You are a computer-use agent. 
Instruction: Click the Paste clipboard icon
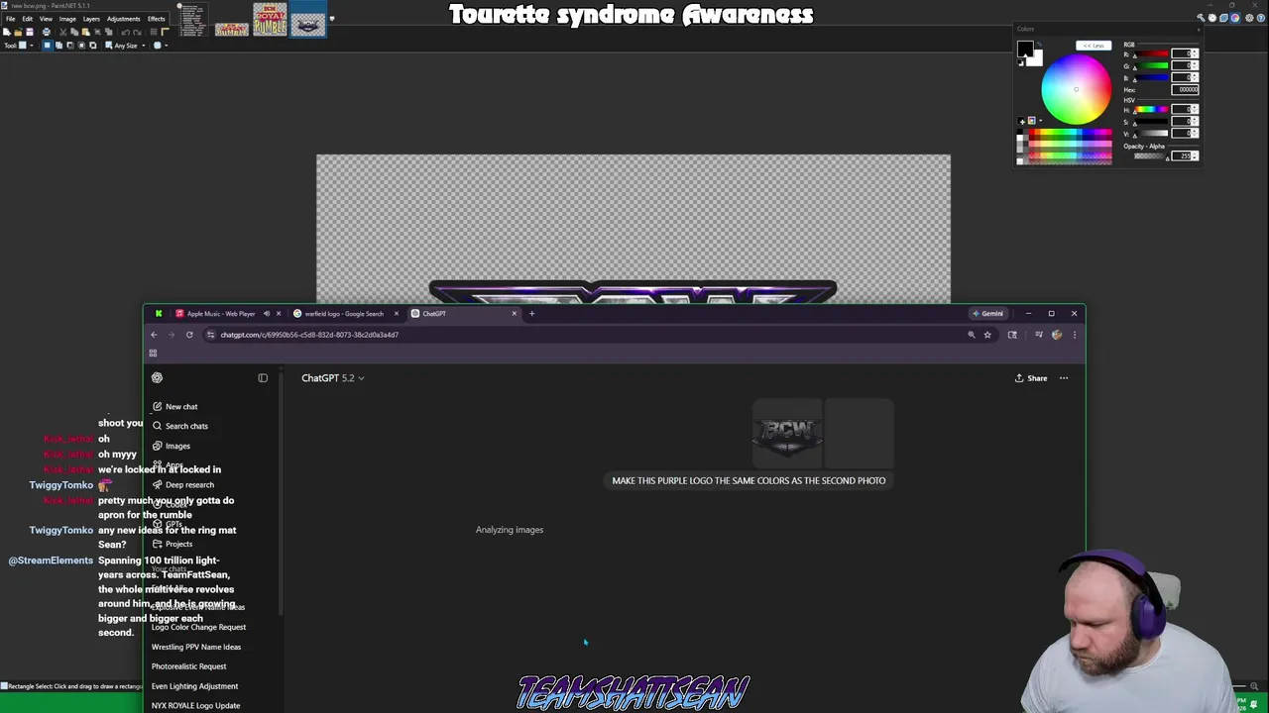pos(85,32)
